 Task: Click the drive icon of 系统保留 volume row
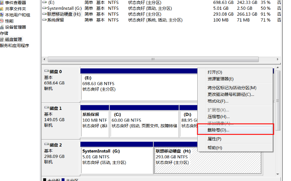(x=44, y=20)
